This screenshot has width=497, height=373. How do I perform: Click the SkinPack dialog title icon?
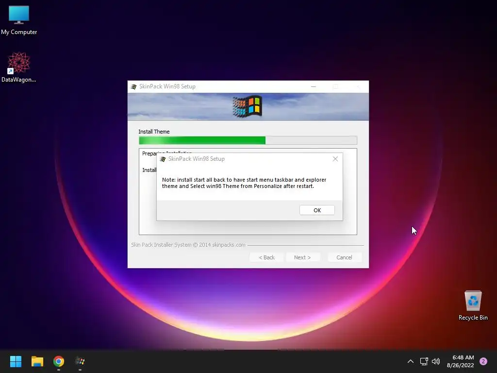(163, 159)
